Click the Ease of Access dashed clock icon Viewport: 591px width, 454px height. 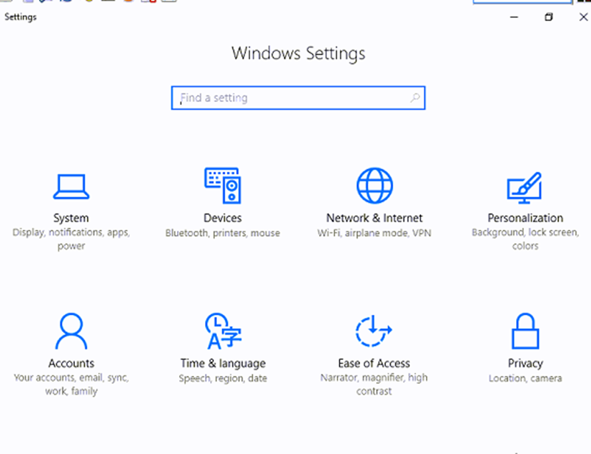[x=374, y=331]
